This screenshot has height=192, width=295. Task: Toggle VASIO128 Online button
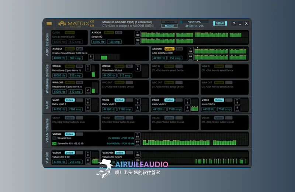pyautogui.click(x=119, y=152)
